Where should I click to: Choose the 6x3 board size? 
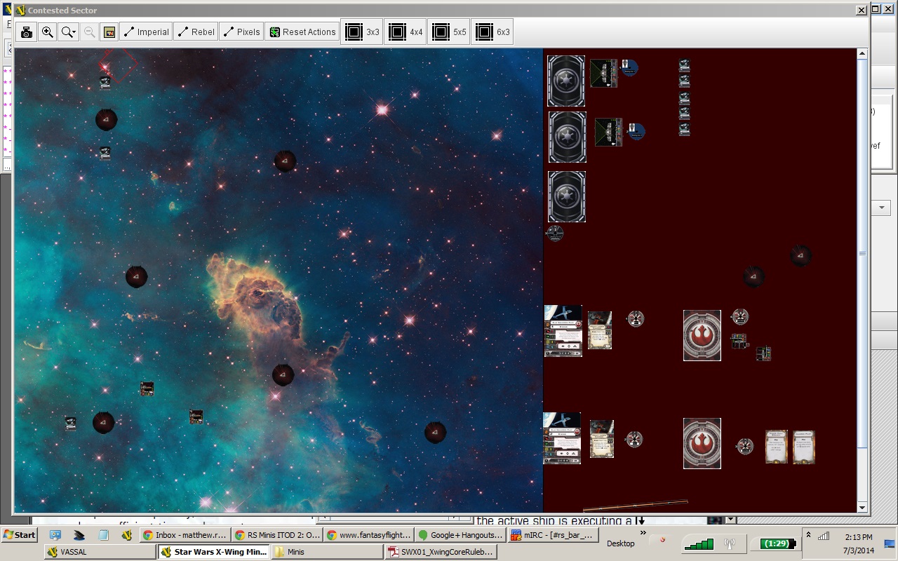coord(492,32)
